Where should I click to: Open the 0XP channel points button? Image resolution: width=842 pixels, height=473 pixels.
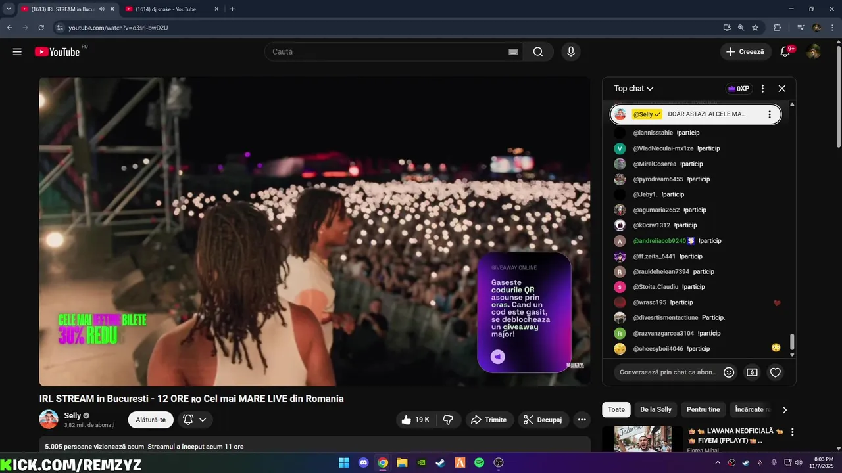(739, 89)
